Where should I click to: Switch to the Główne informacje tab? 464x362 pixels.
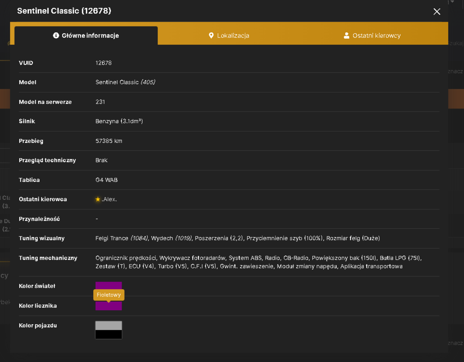click(x=86, y=36)
